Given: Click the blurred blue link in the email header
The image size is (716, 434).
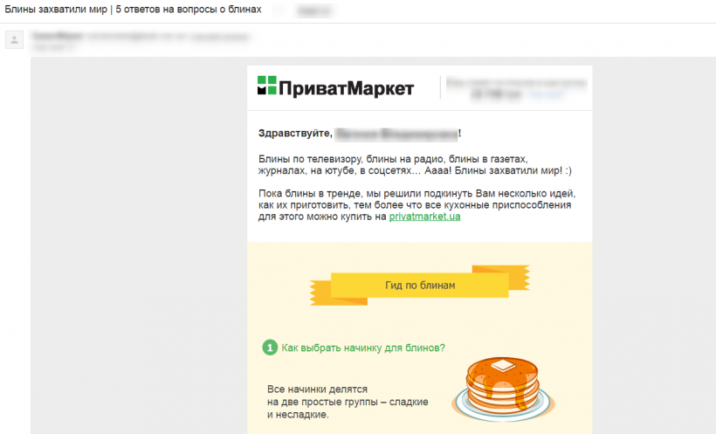Looking at the screenshot, I should tap(547, 94).
